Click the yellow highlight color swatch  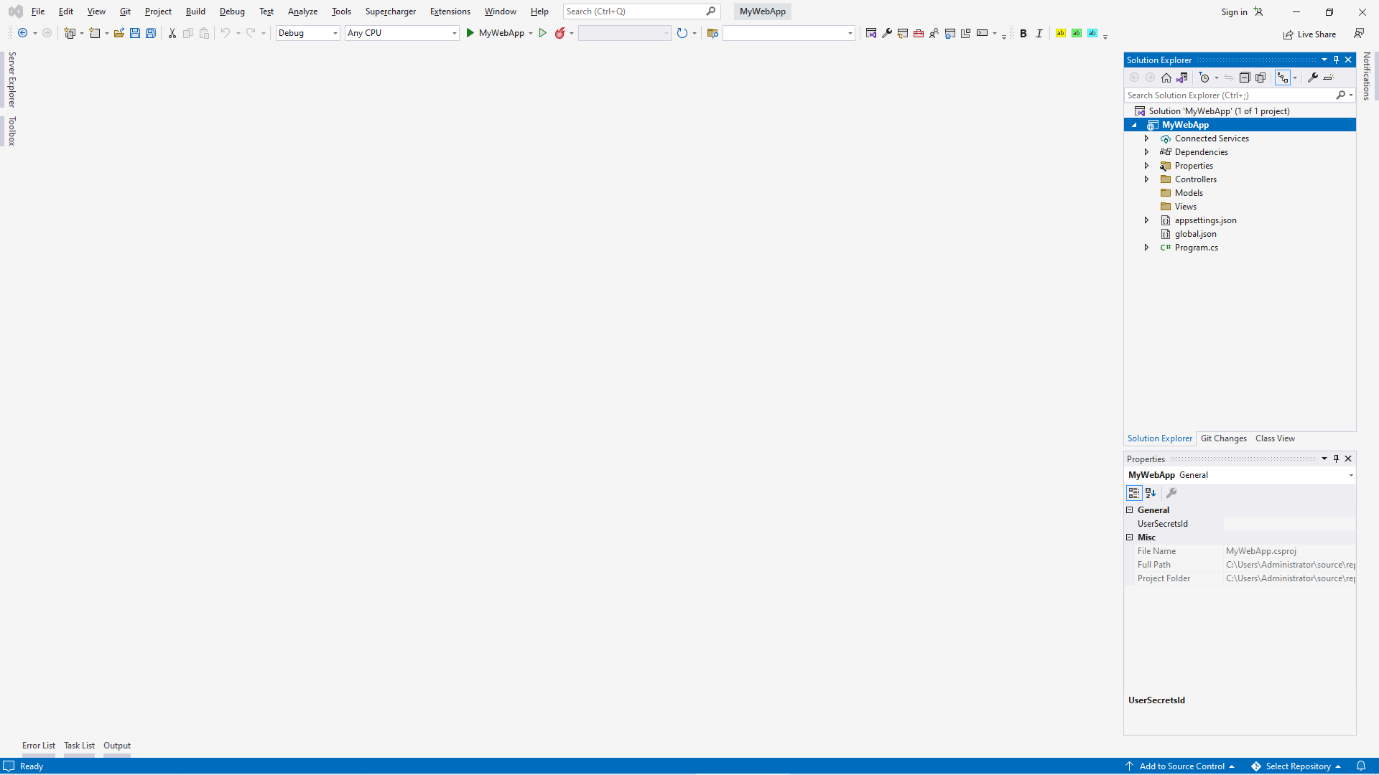click(x=1061, y=33)
